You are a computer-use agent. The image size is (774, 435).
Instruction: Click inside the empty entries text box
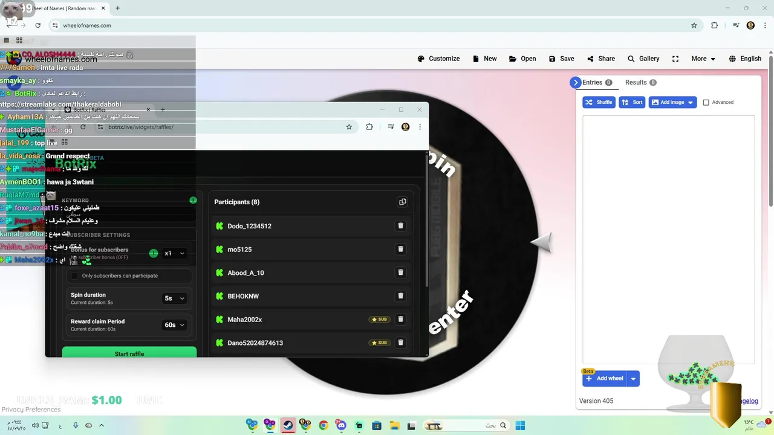tap(668, 239)
